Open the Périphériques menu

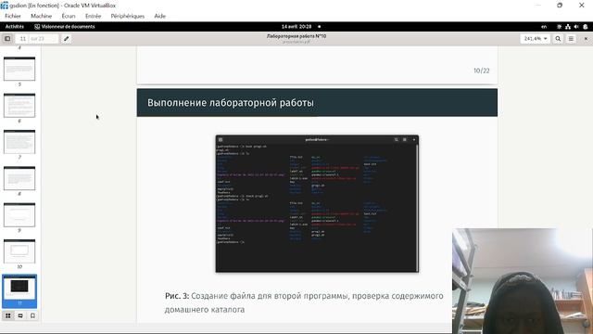click(128, 16)
